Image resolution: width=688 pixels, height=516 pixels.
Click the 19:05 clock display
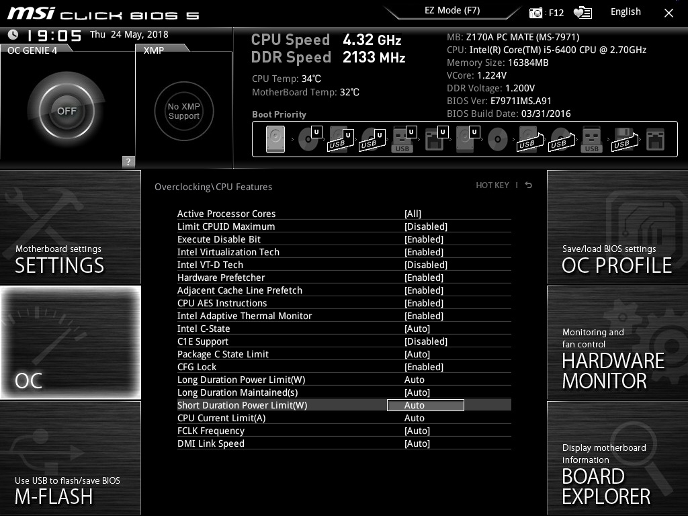point(54,36)
